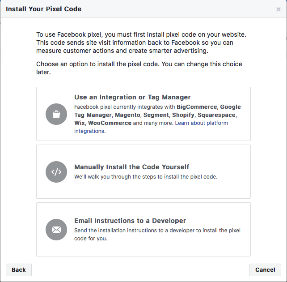Click the word integrations on link's second line
This screenshot has height=282, width=287.
pyautogui.click(x=89, y=131)
